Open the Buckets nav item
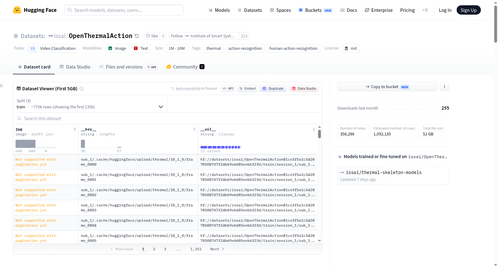Viewport: 498px width, 268px height. [315, 10]
